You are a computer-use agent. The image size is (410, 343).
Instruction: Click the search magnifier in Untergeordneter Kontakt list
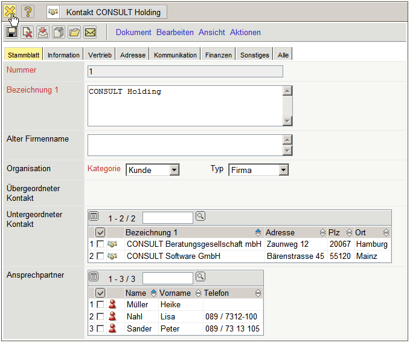[x=200, y=217]
